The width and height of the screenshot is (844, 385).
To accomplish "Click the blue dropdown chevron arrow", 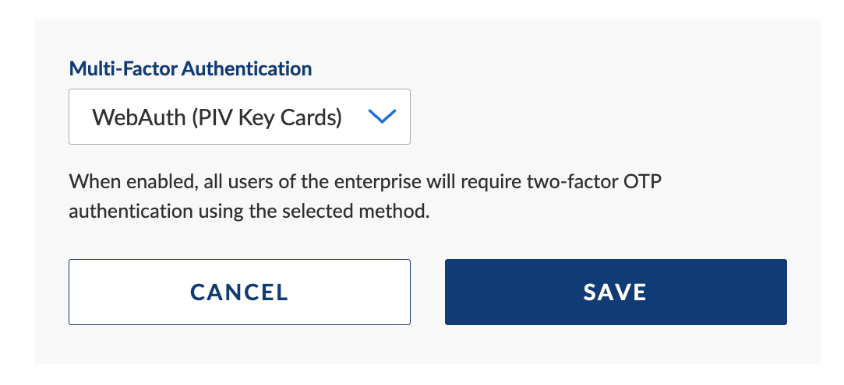I will (x=382, y=117).
